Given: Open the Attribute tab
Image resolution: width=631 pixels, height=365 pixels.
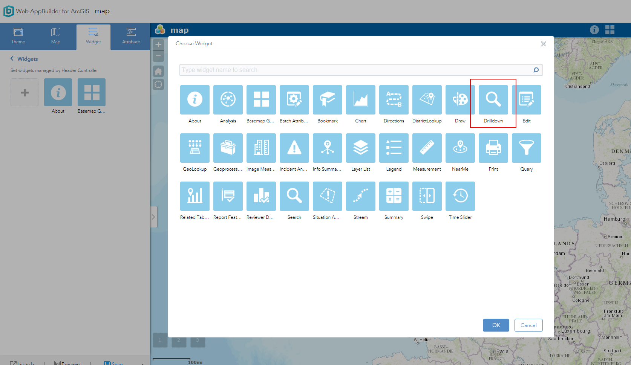Looking at the screenshot, I should [x=131, y=37].
